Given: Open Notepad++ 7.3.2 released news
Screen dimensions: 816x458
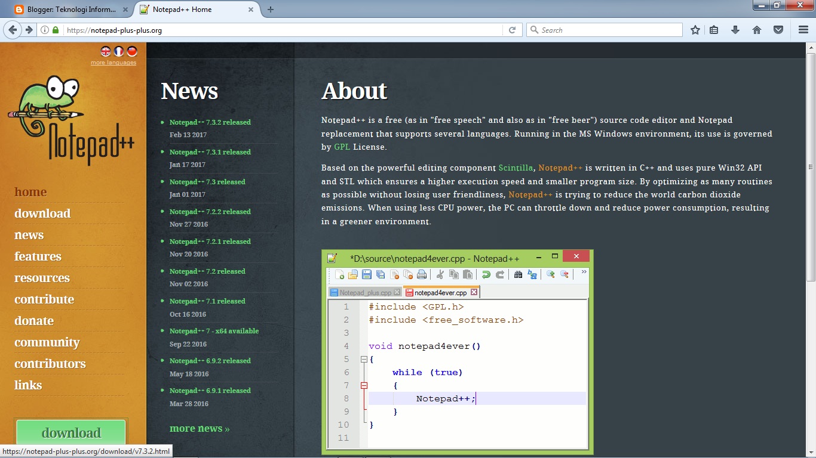Looking at the screenshot, I should (x=210, y=122).
